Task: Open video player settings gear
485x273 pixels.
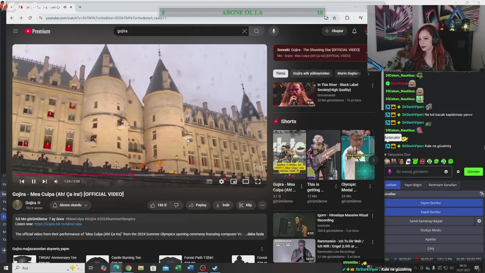Action: 222,182
